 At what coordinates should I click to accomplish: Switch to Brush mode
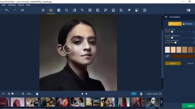175,24
